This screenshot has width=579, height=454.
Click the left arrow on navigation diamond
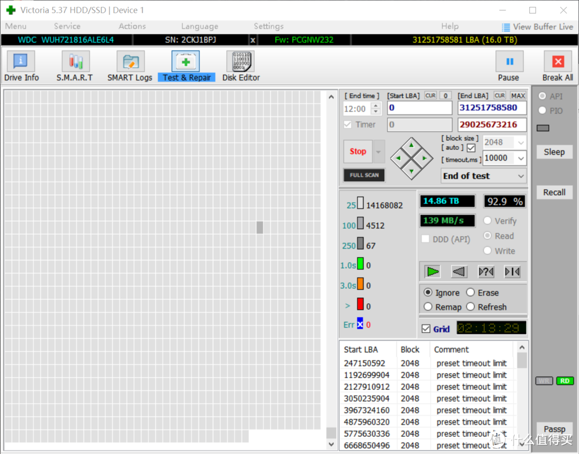point(398,158)
